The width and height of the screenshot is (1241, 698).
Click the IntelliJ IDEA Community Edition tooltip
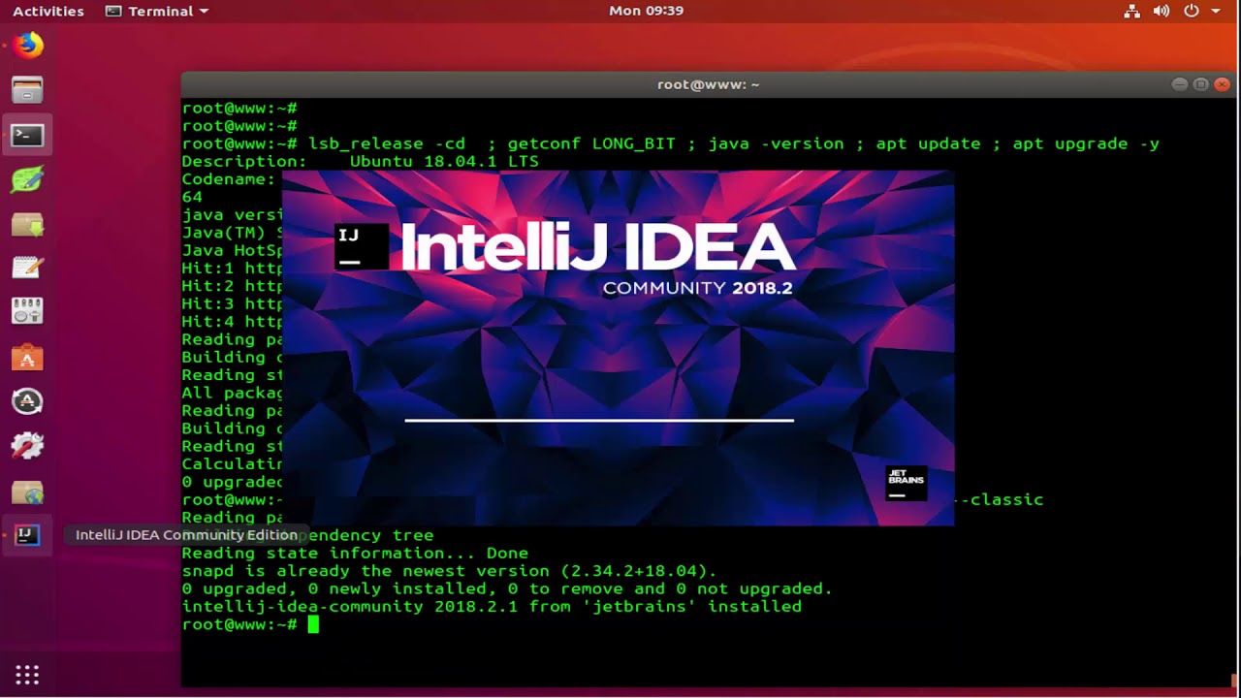pos(186,535)
